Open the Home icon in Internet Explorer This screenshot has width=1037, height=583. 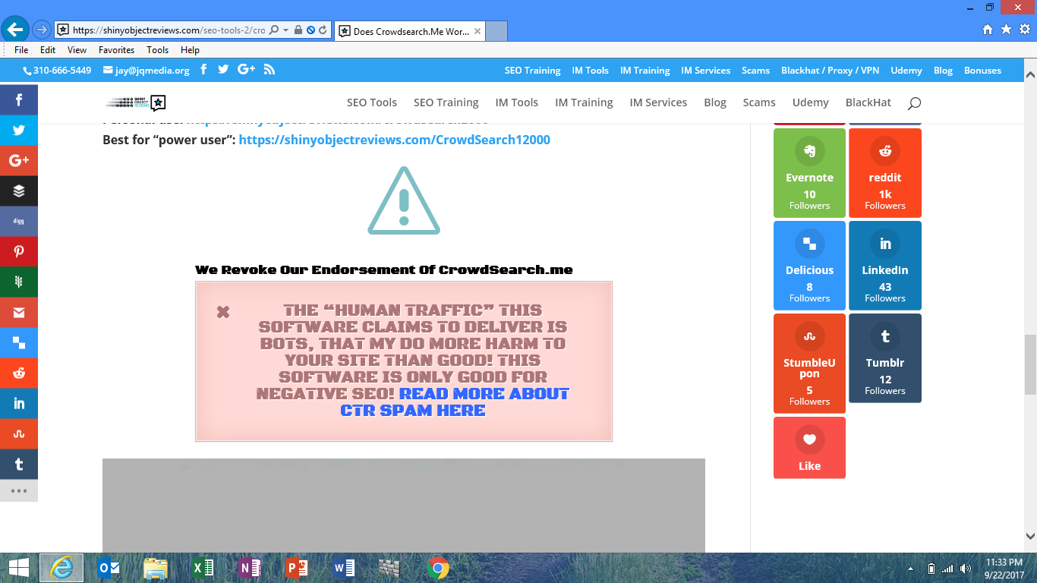tap(988, 30)
